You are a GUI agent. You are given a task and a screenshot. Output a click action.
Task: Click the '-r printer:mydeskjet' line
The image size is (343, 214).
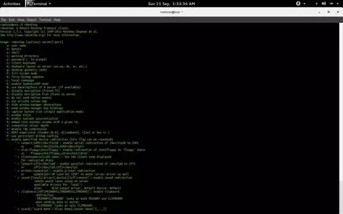55,171
